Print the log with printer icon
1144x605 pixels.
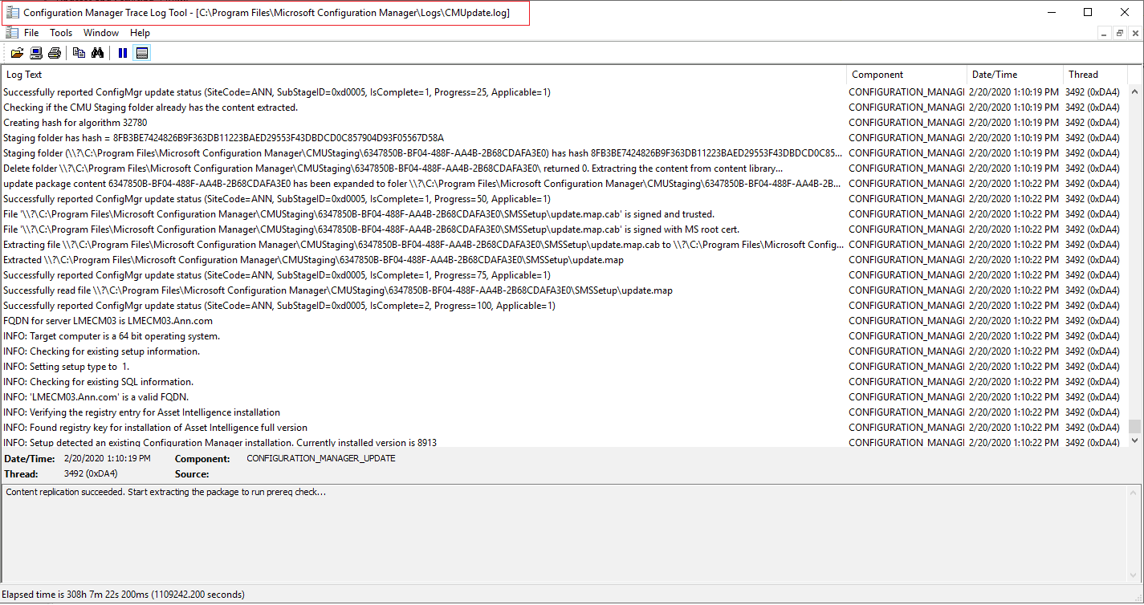coord(54,53)
